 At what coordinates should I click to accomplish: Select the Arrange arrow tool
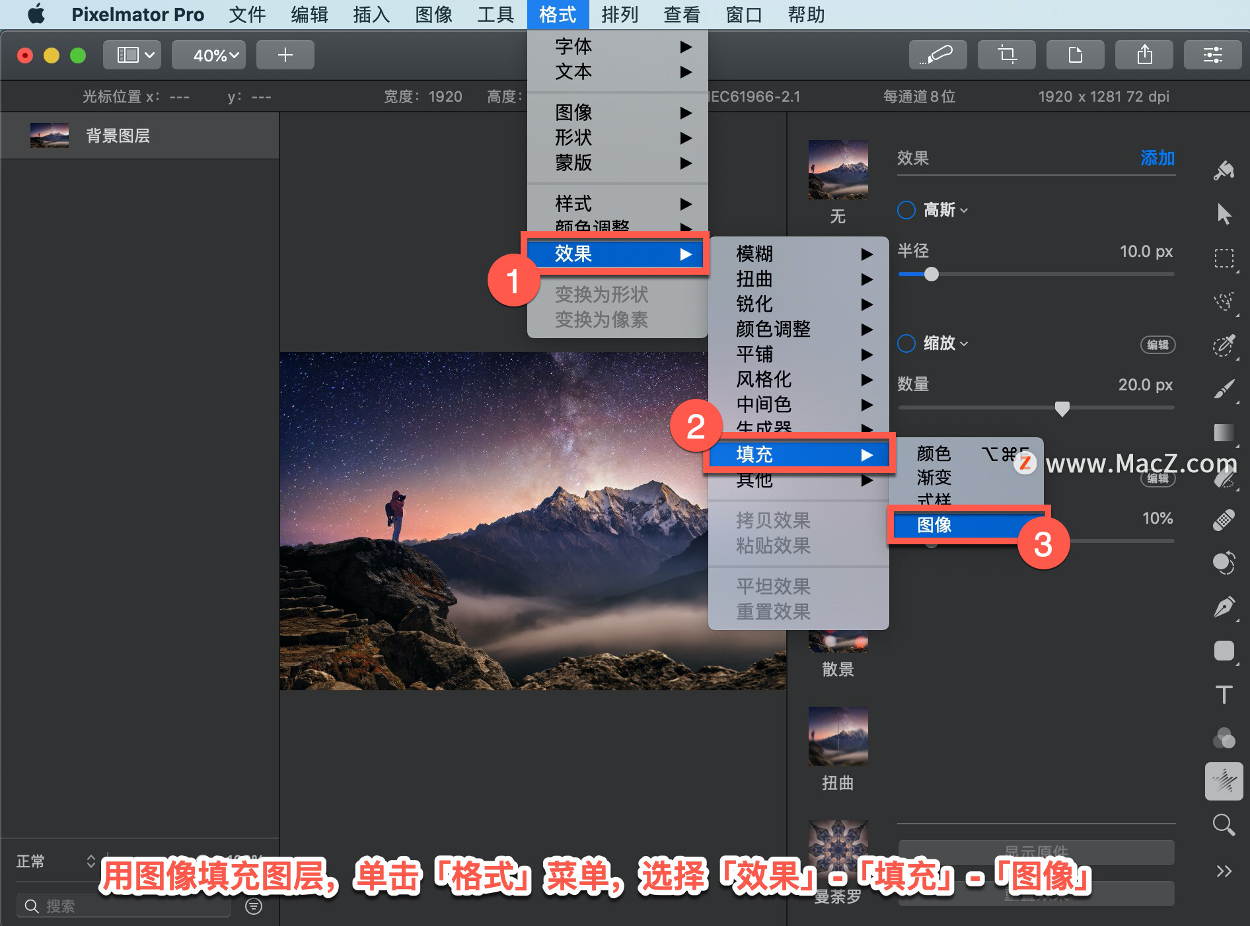(x=1224, y=214)
